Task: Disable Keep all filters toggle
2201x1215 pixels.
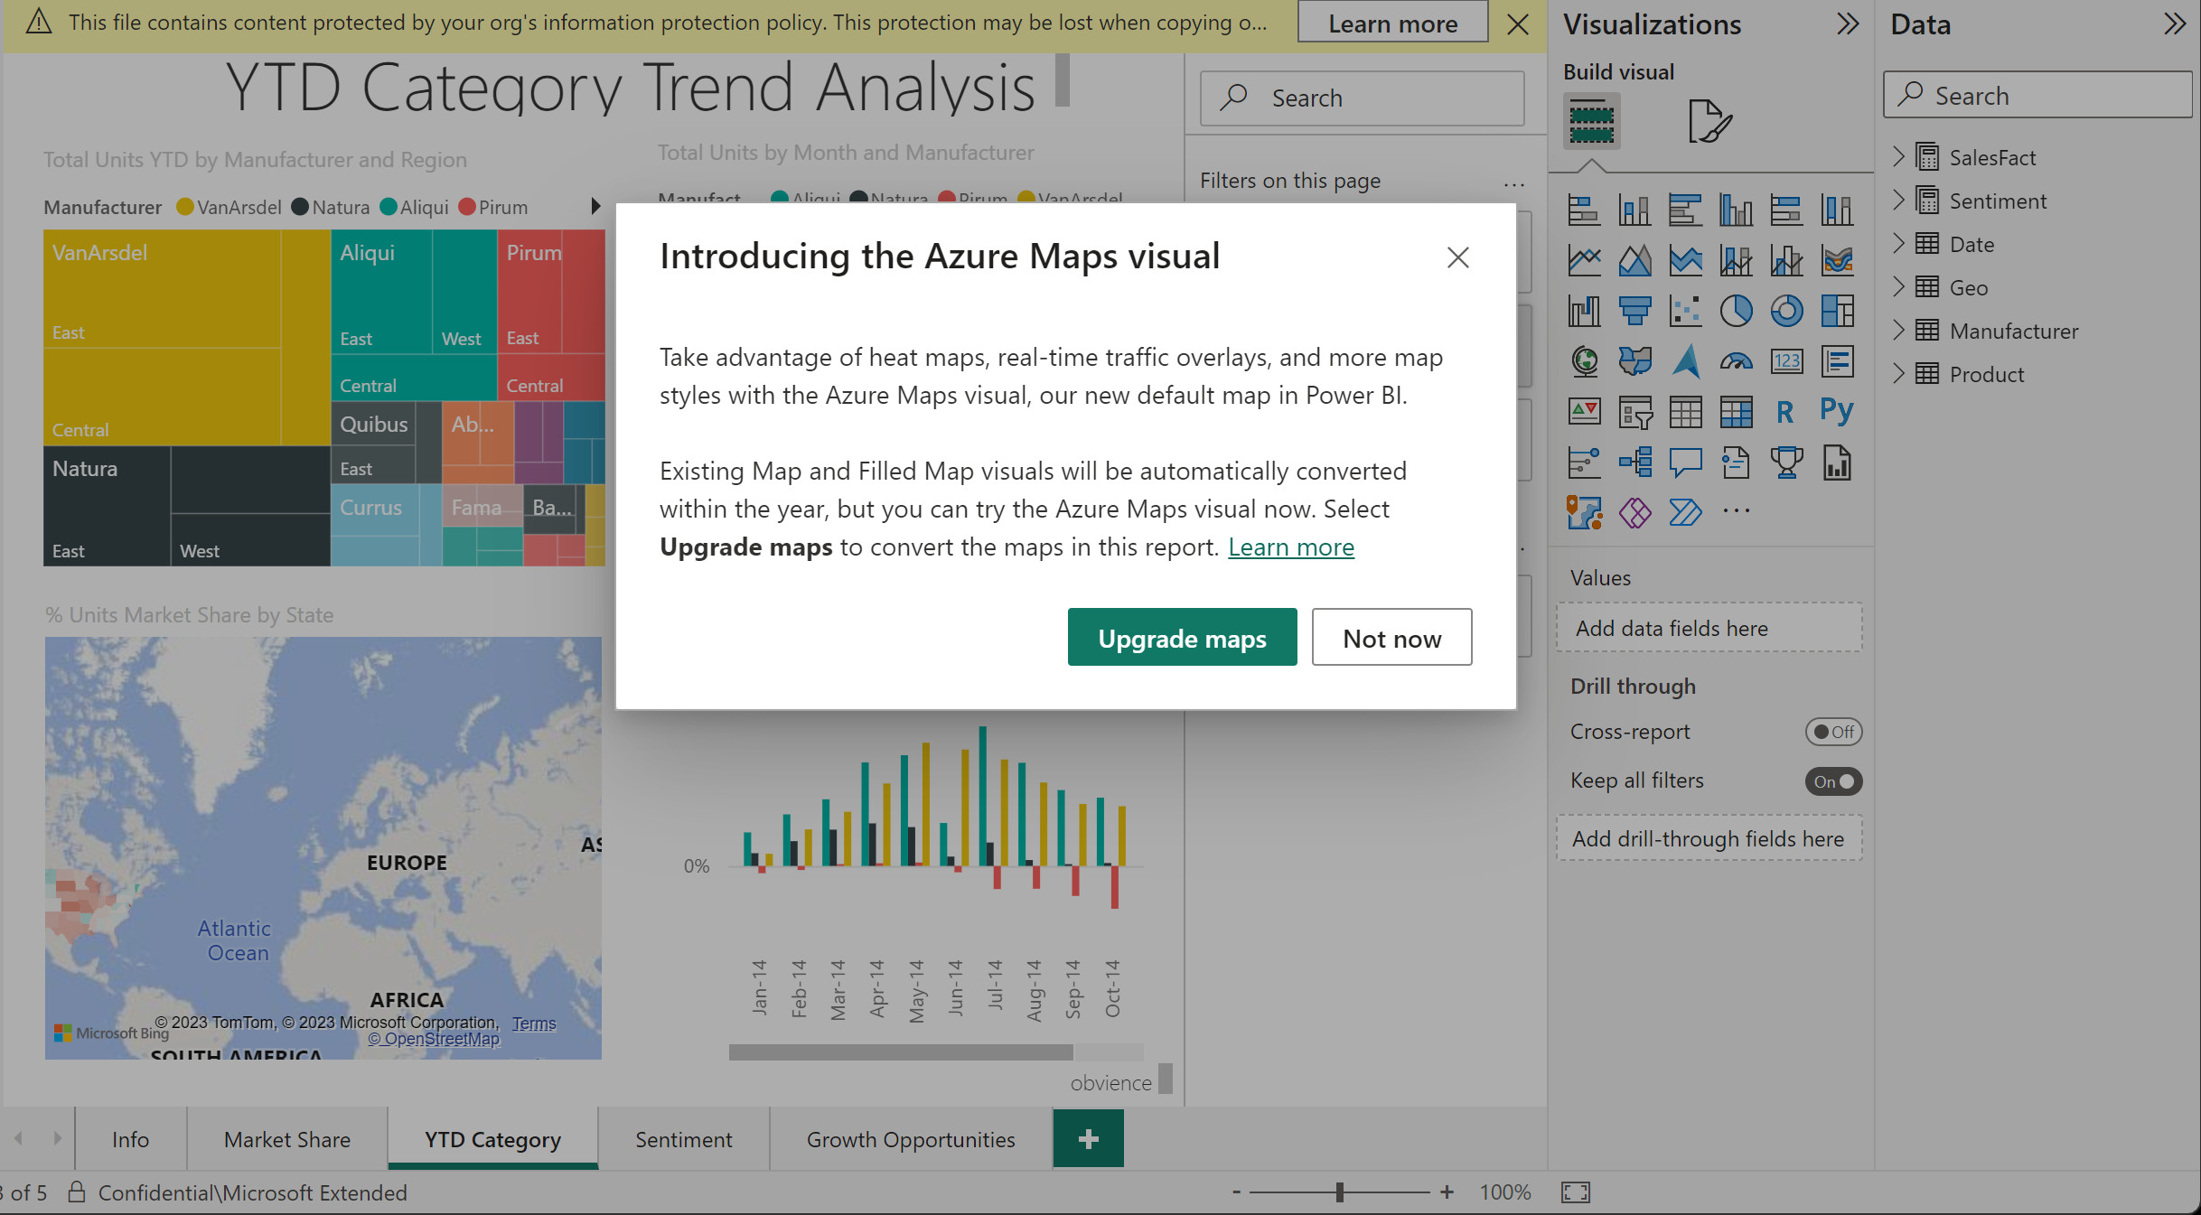Action: pos(1830,780)
